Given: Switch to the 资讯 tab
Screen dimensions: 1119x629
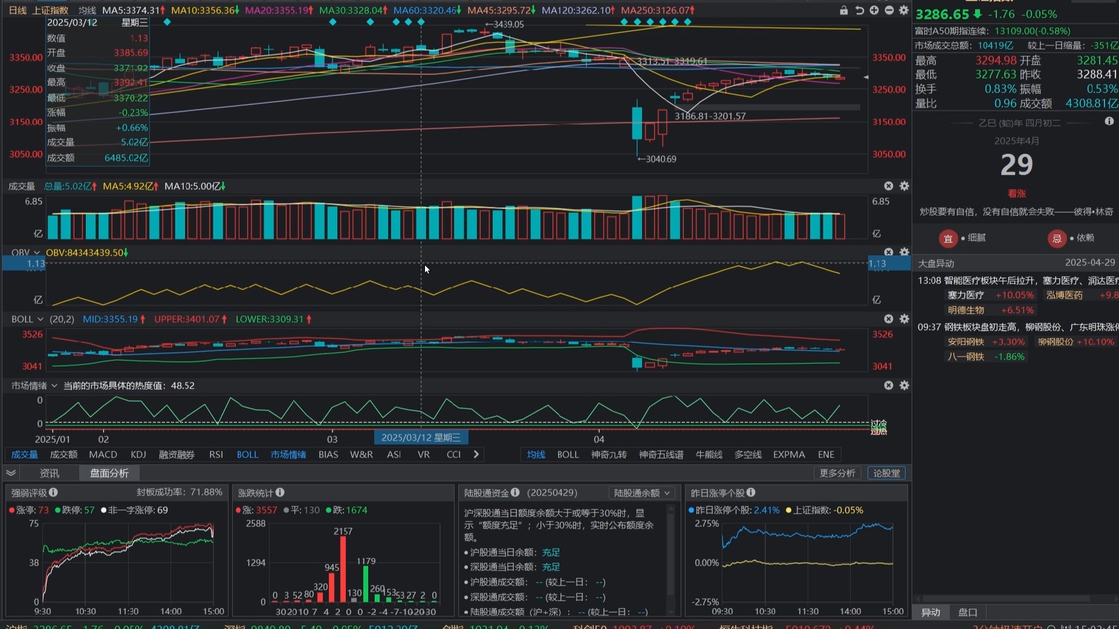Looking at the screenshot, I should (x=50, y=473).
